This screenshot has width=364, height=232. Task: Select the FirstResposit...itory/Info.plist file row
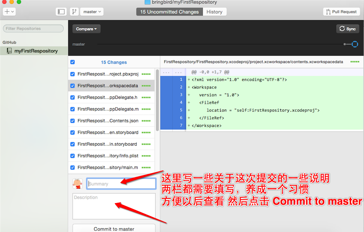click(111, 156)
